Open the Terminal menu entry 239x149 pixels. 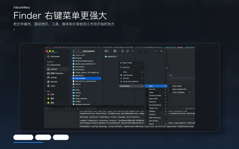(156, 102)
